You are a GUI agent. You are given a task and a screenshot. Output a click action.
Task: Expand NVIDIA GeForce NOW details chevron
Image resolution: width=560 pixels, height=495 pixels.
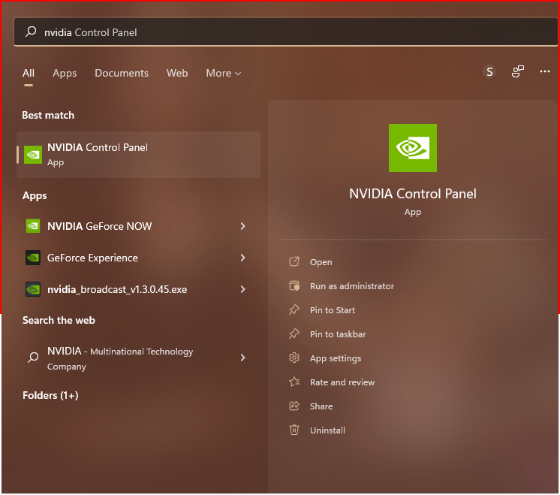pos(243,226)
